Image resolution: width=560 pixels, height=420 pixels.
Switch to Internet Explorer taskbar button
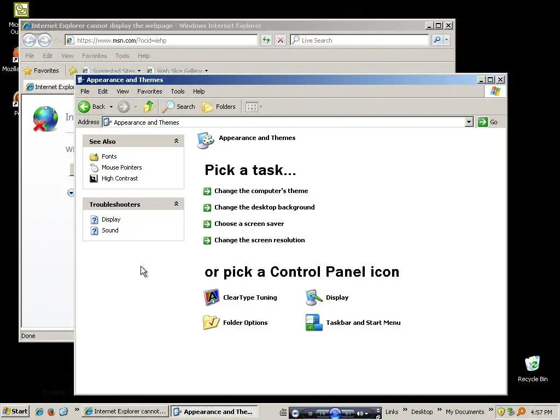coord(125,411)
